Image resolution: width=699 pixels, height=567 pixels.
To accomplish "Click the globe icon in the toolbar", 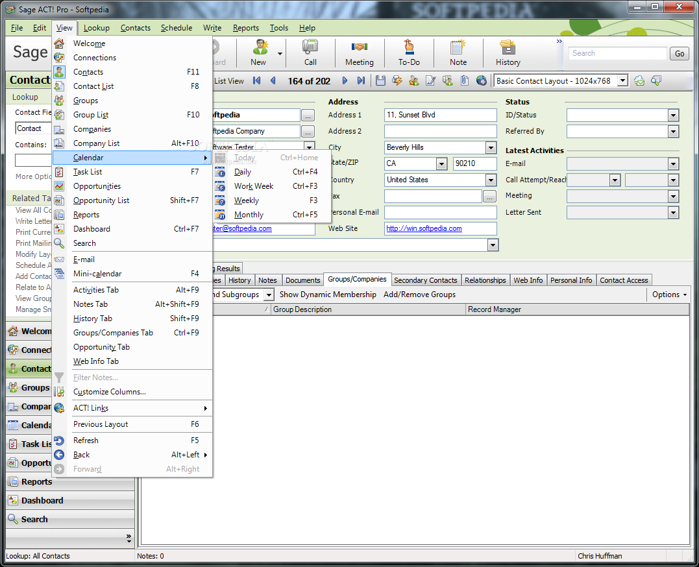I will 482,81.
